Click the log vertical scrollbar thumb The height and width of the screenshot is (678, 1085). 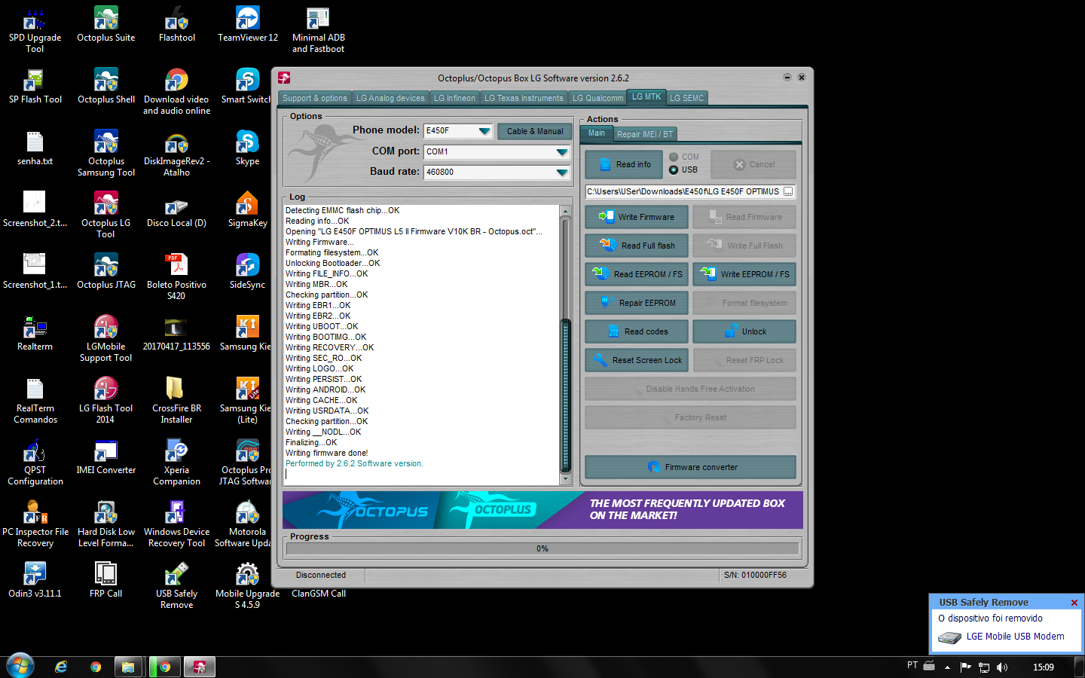click(565, 395)
